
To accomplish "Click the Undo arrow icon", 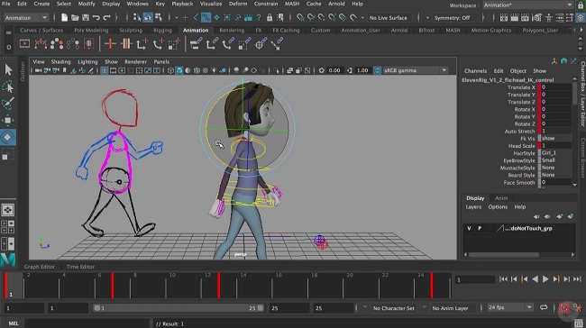I will (96, 17).
